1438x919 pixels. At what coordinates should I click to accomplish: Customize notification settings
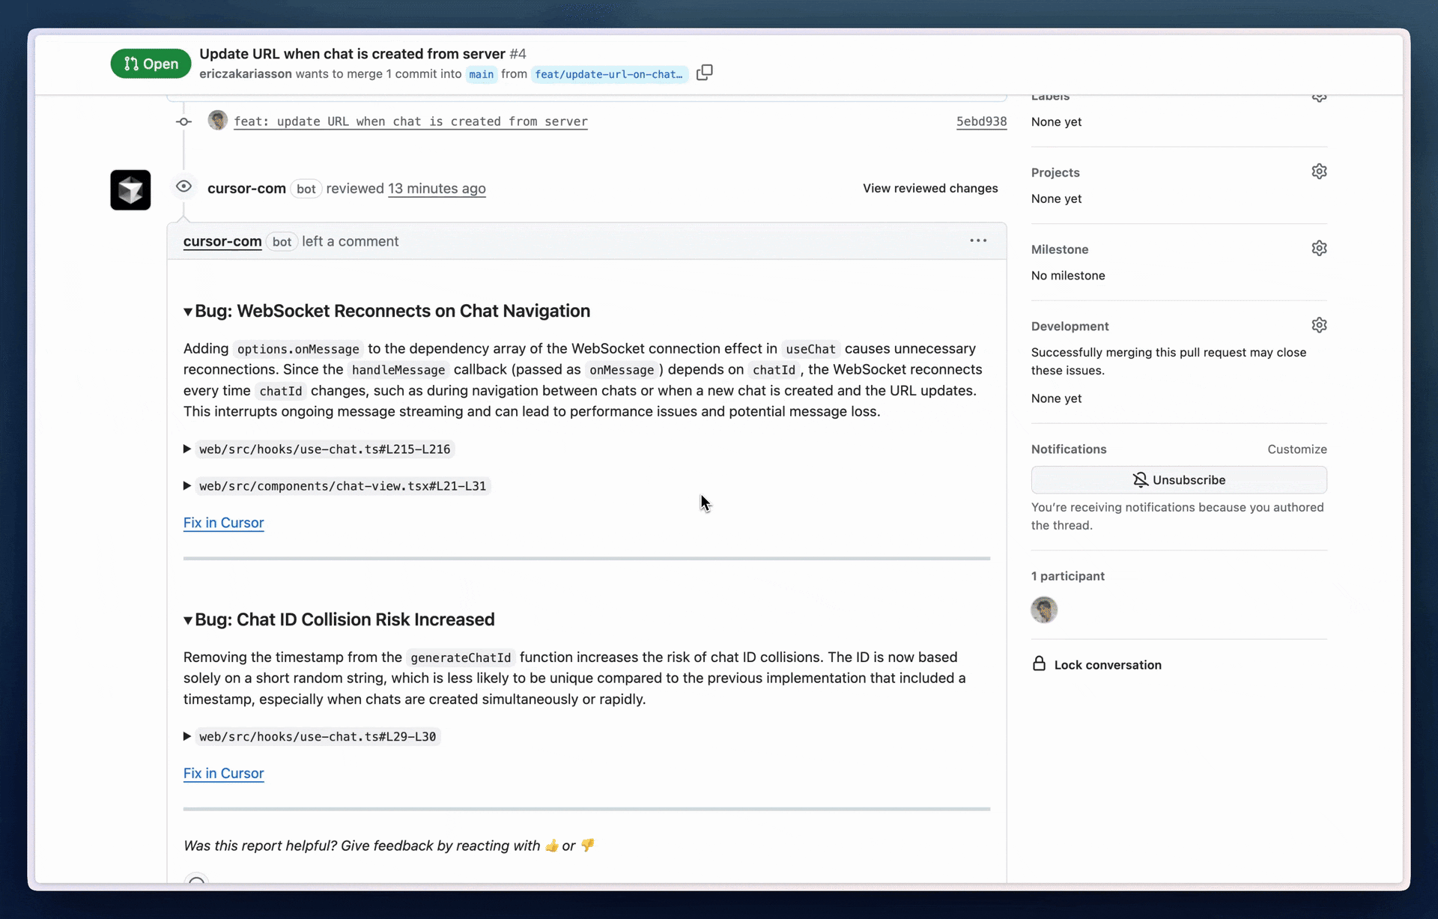(1297, 449)
